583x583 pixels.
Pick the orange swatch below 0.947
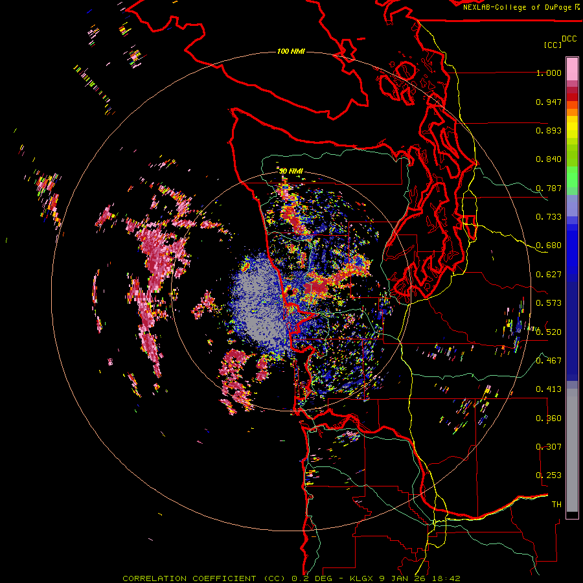pyautogui.click(x=572, y=112)
